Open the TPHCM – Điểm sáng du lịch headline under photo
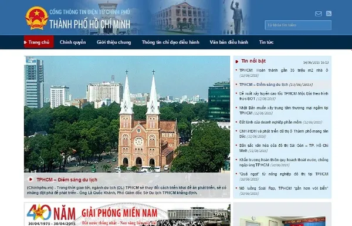Screen dimensions: 352x226 [67, 180]
